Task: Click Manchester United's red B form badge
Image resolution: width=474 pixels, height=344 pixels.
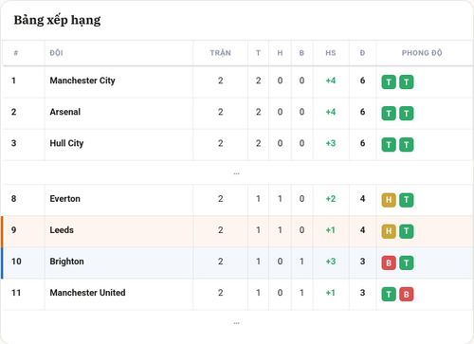Action: pyautogui.click(x=407, y=294)
